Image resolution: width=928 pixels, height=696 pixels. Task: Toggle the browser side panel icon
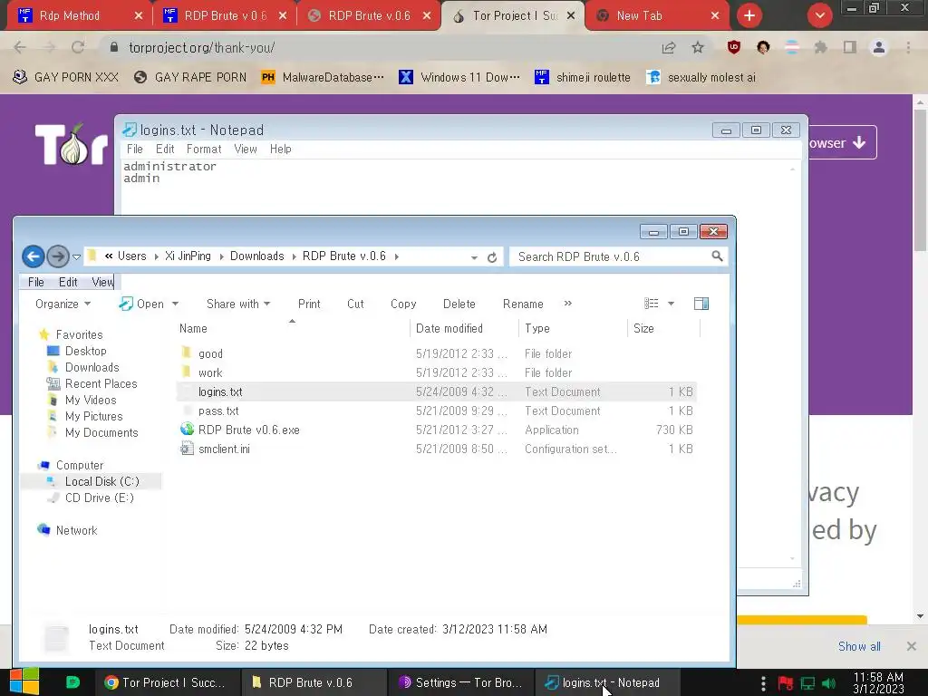[x=850, y=47]
